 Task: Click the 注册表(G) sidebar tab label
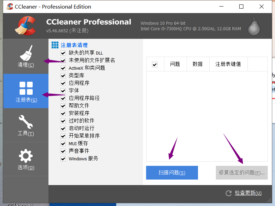pos(26,100)
